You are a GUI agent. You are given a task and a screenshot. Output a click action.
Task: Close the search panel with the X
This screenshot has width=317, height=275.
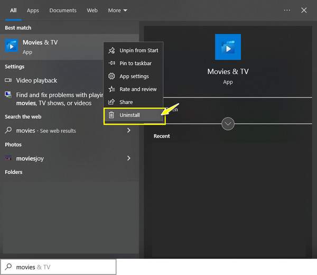(304, 10)
